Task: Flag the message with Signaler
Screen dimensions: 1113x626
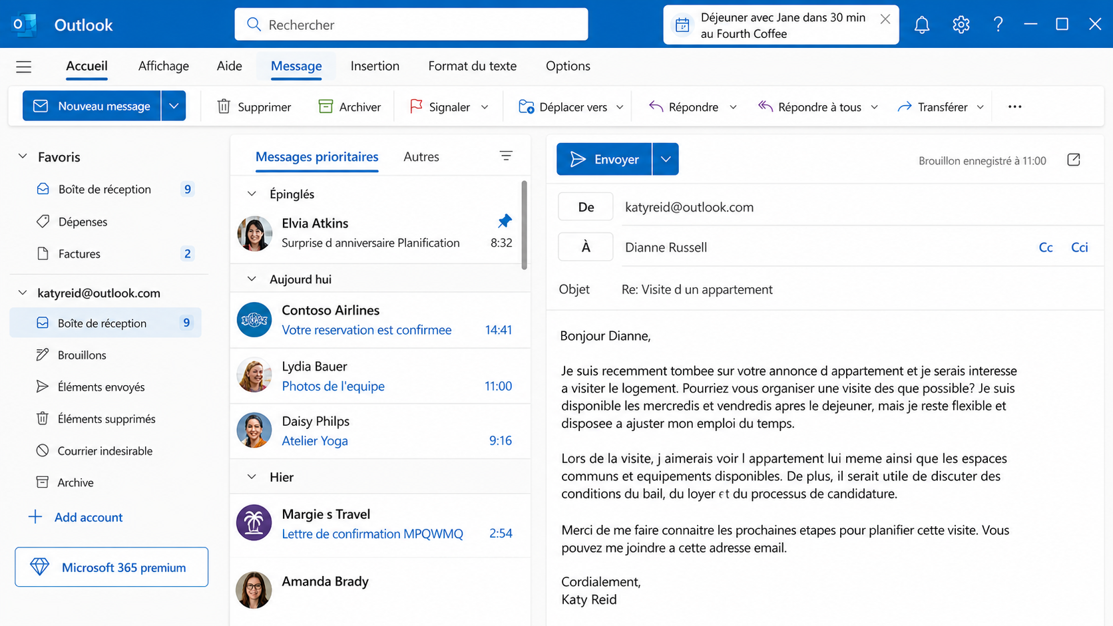Action: click(440, 106)
